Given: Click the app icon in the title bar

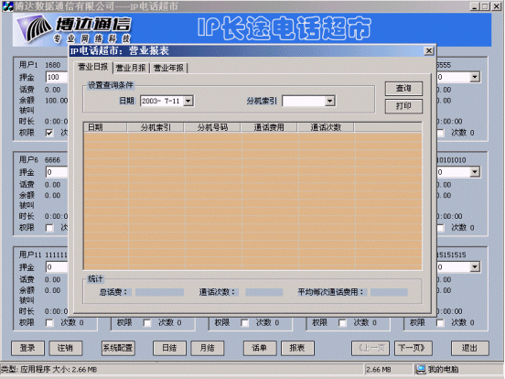Looking at the screenshot, I should click(x=7, y=6).
